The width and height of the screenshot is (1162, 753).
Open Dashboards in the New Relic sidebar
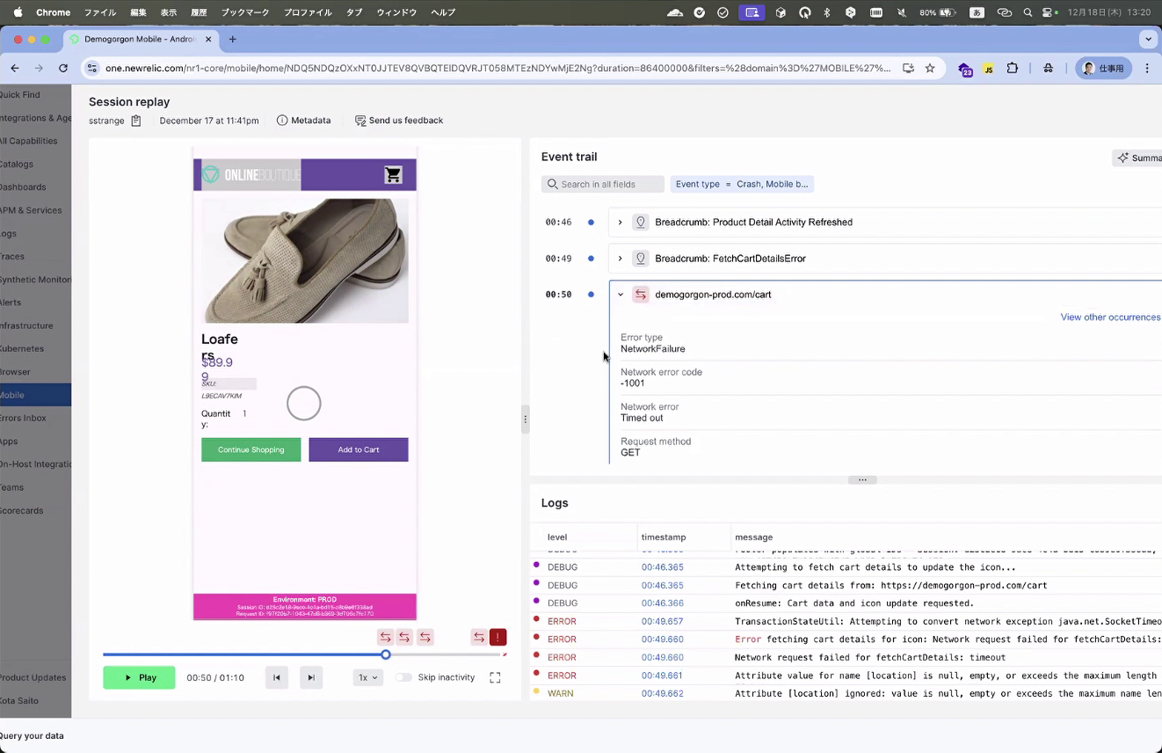click(x=23, y=187)
